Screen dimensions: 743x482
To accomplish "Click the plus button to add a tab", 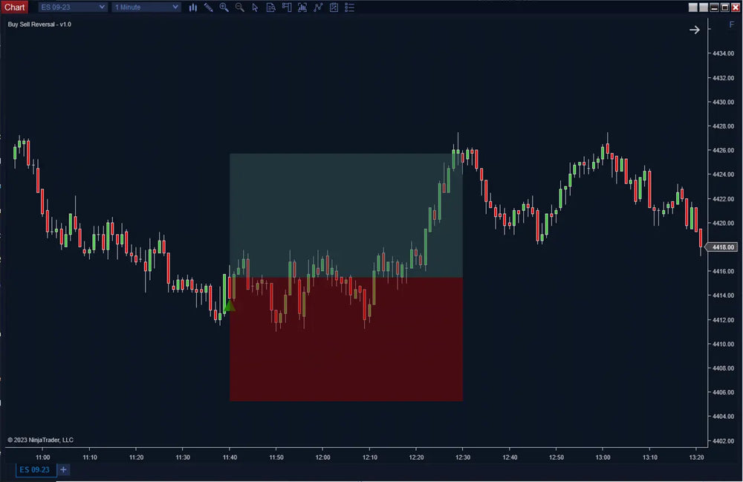I will coord(63,469).
